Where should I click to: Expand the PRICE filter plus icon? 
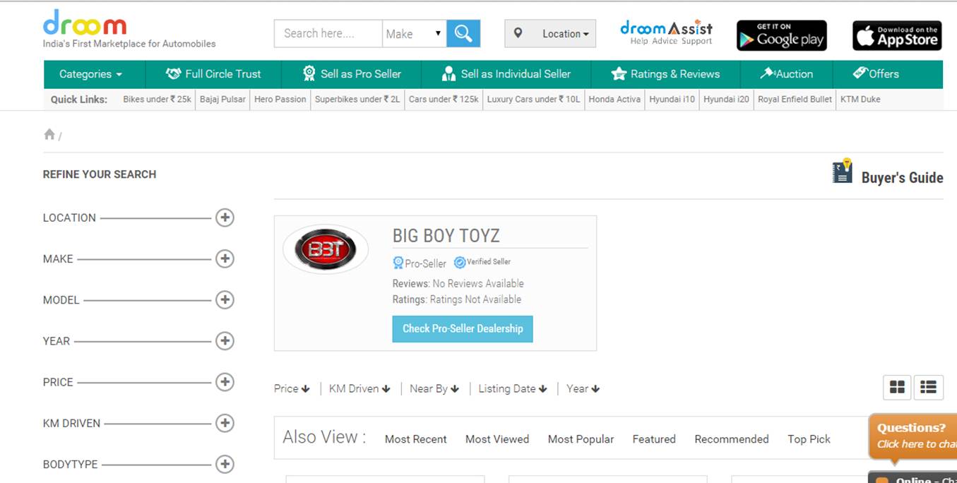coord(225,382)
